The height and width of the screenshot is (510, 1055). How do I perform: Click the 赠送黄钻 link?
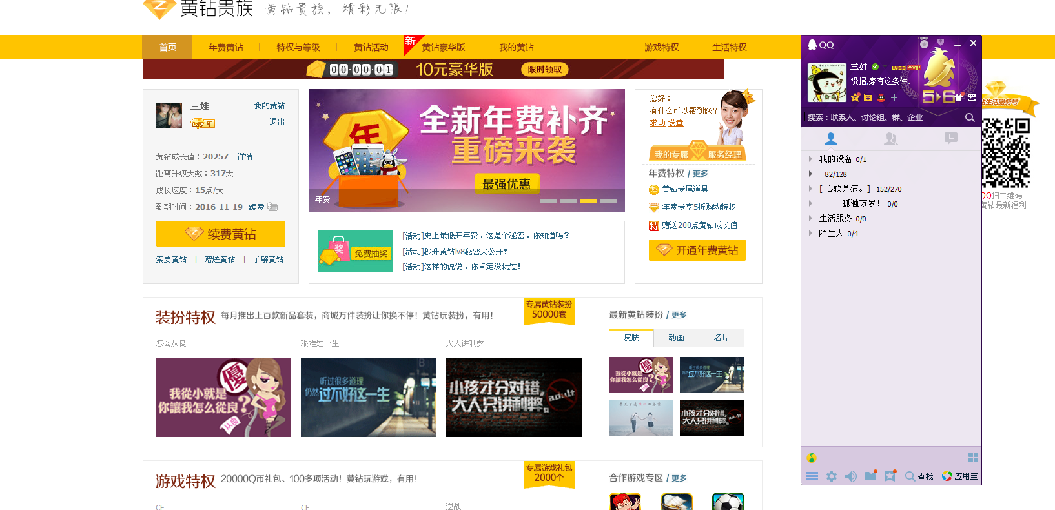click(220, 260)
